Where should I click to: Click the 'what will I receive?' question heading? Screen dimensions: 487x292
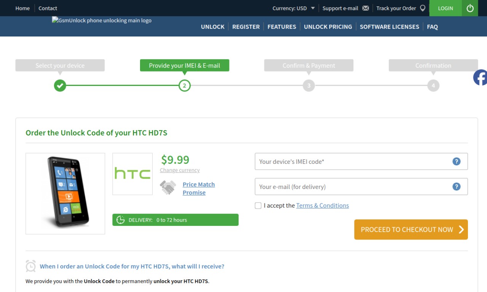(x=132, y=266)
